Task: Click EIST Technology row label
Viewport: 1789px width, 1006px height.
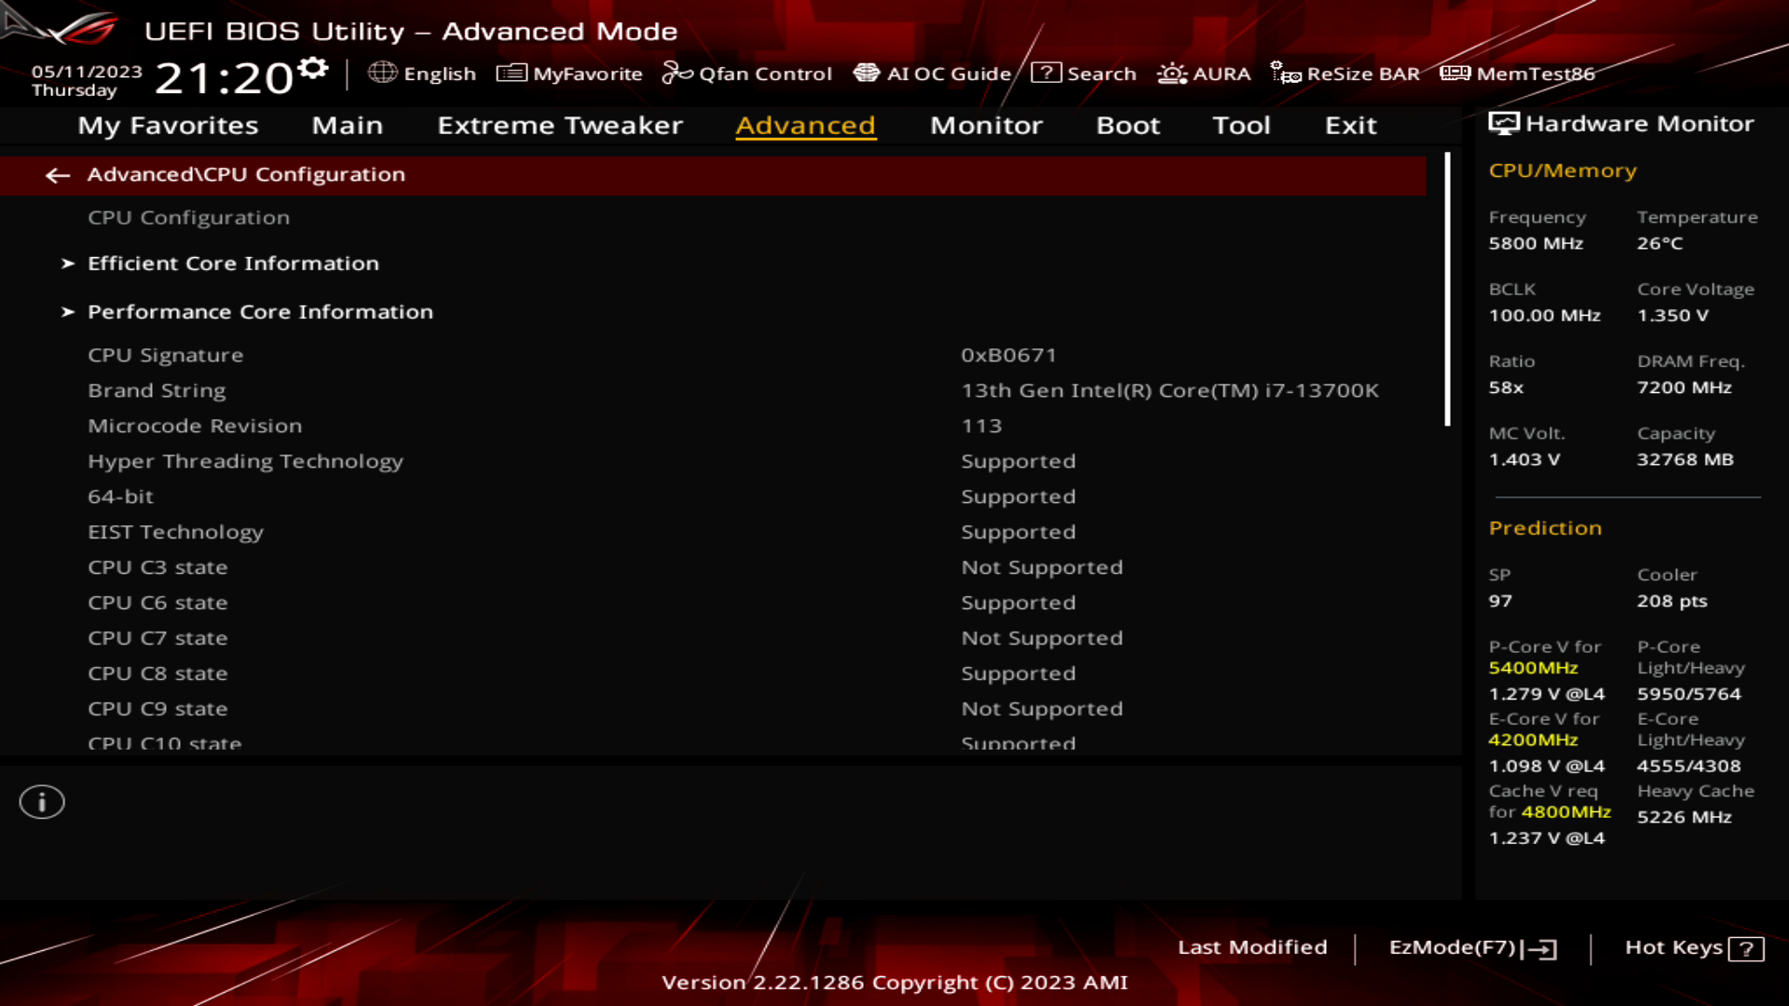Action: click(x=175, y=532)
